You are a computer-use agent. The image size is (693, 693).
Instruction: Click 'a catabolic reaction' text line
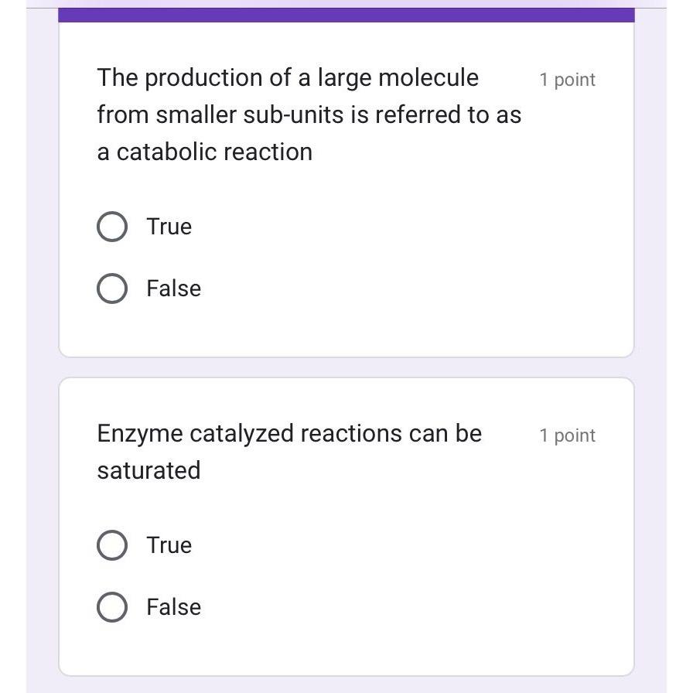pyautogui.click(x=204, y=152)
